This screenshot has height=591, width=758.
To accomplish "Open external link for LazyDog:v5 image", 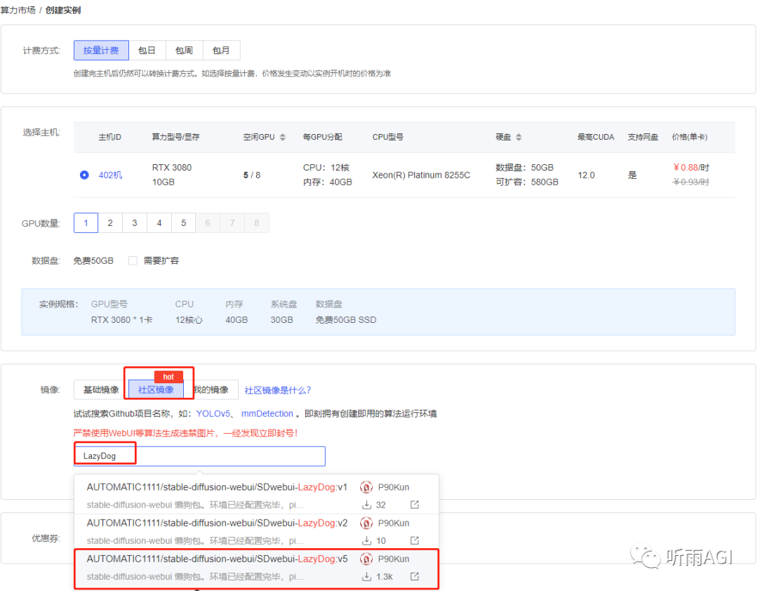I will (415, 576).
